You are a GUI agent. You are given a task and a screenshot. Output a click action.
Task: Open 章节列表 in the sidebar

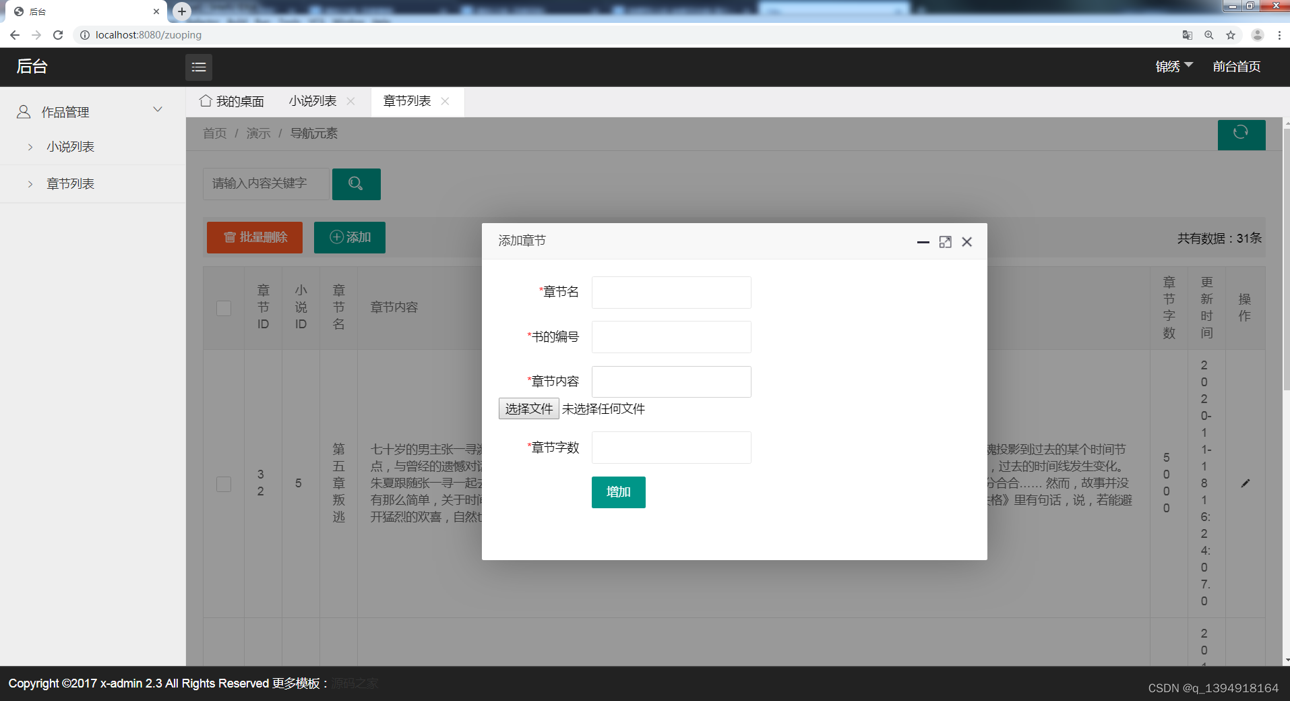click(70, 184)
